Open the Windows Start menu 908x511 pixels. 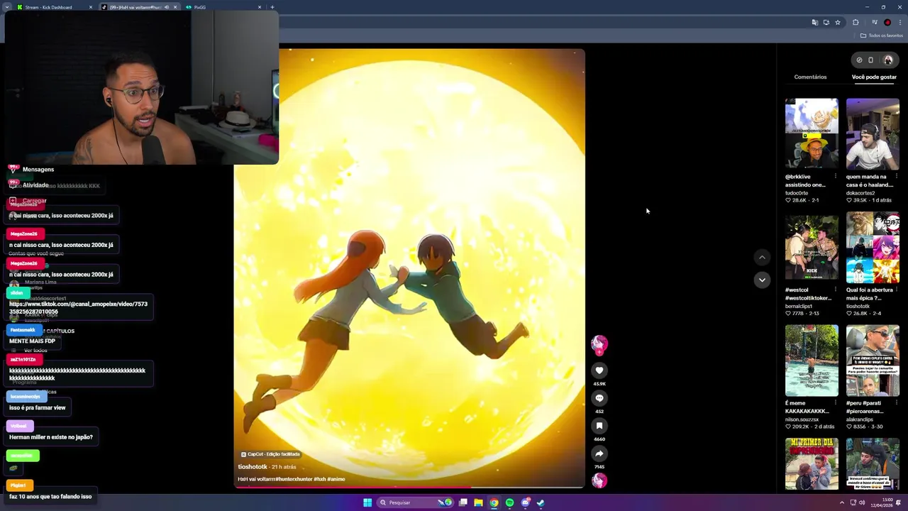pyautogui.click(x=367, y=502)
